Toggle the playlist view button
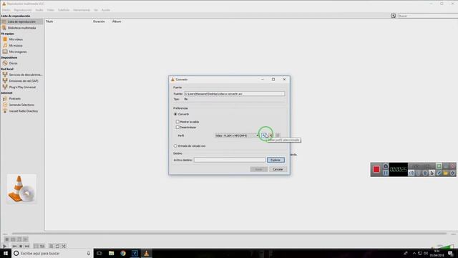The image size is (458, 258). [51, 247]
